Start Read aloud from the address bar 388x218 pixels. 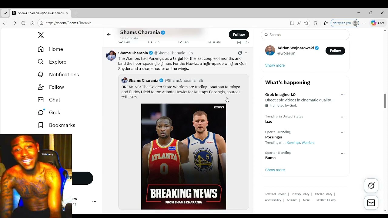[x=299, y=23]
